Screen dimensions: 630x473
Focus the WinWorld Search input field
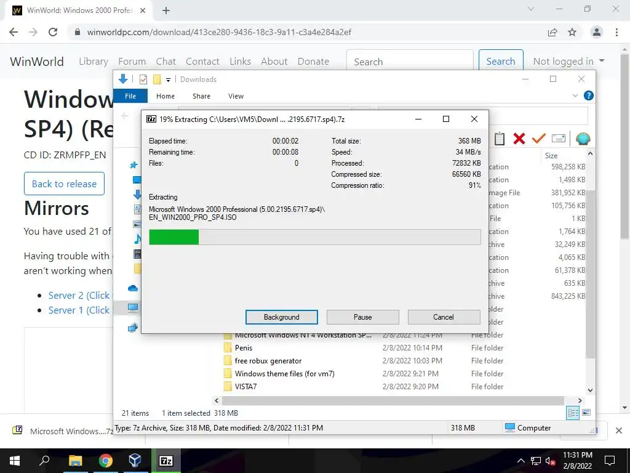pyautogui.click(x=410, y=61)
